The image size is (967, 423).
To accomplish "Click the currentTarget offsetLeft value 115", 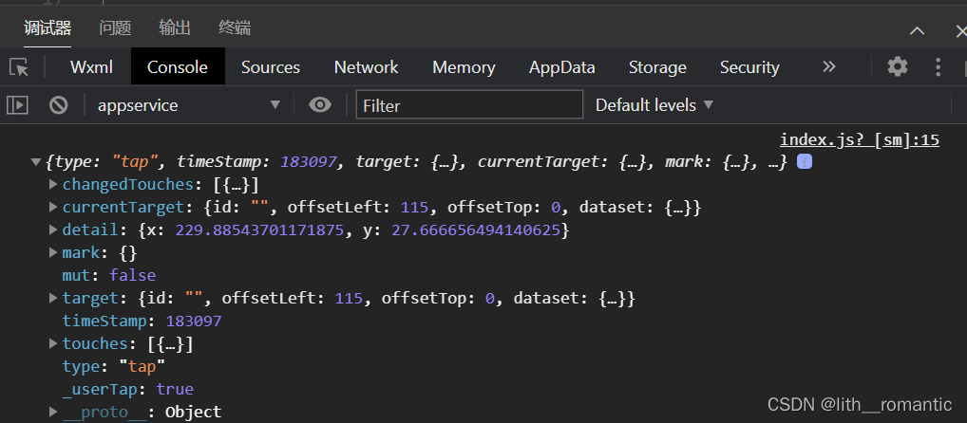I will [x=414, y=208].
